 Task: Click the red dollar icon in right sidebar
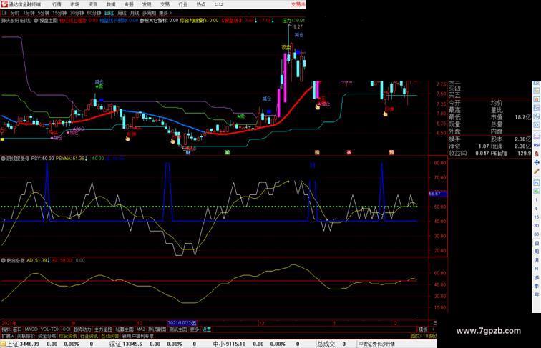(537, 154)
